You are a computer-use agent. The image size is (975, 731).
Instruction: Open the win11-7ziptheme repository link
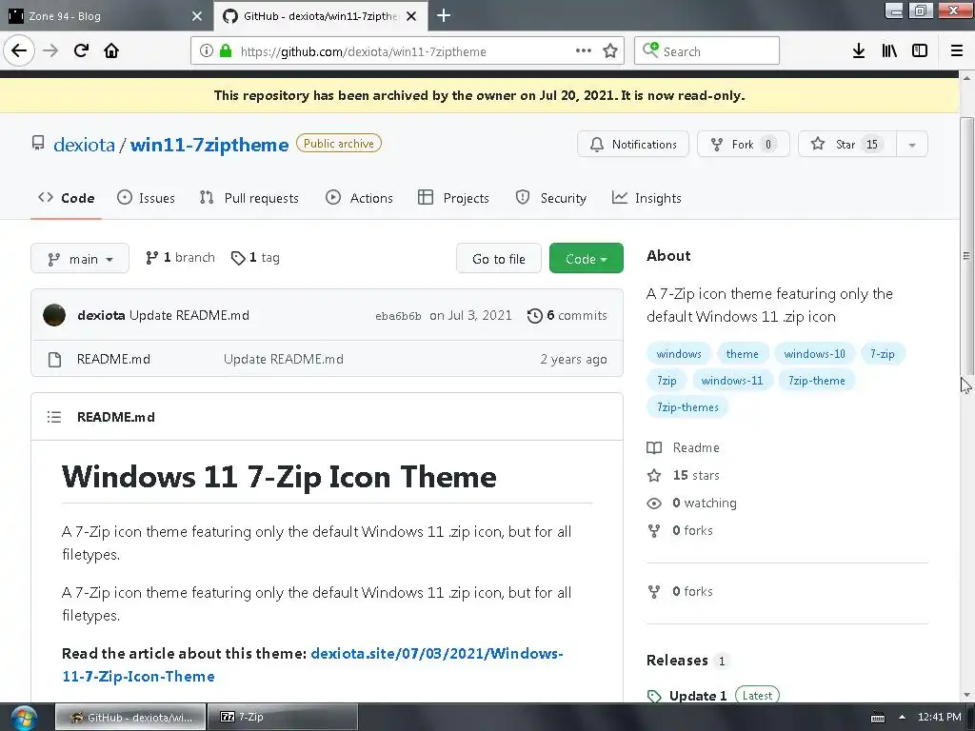point(209,145)
